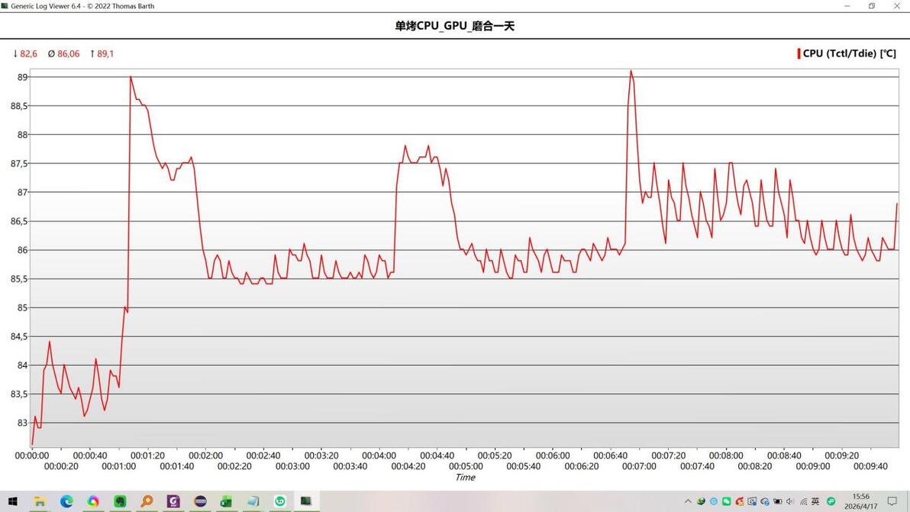Click the 84,5 Y-axis label
910x512 pixels.
pos(18,337)
